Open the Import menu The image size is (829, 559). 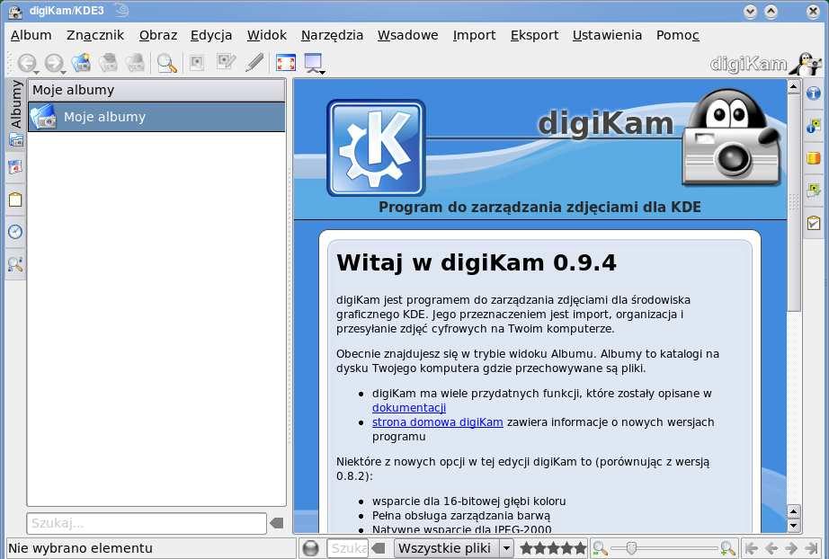coord(474,35)
